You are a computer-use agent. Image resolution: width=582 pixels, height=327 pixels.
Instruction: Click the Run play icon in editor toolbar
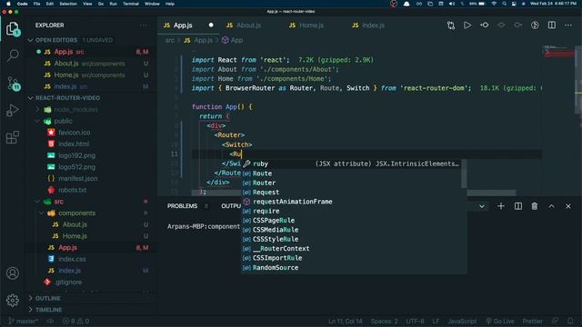pos(467,25)
